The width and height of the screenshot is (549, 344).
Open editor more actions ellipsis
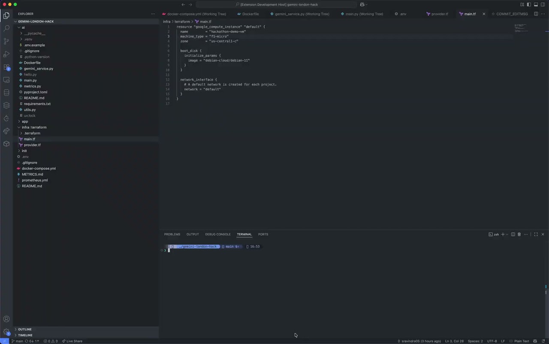(x=543, y=14)
